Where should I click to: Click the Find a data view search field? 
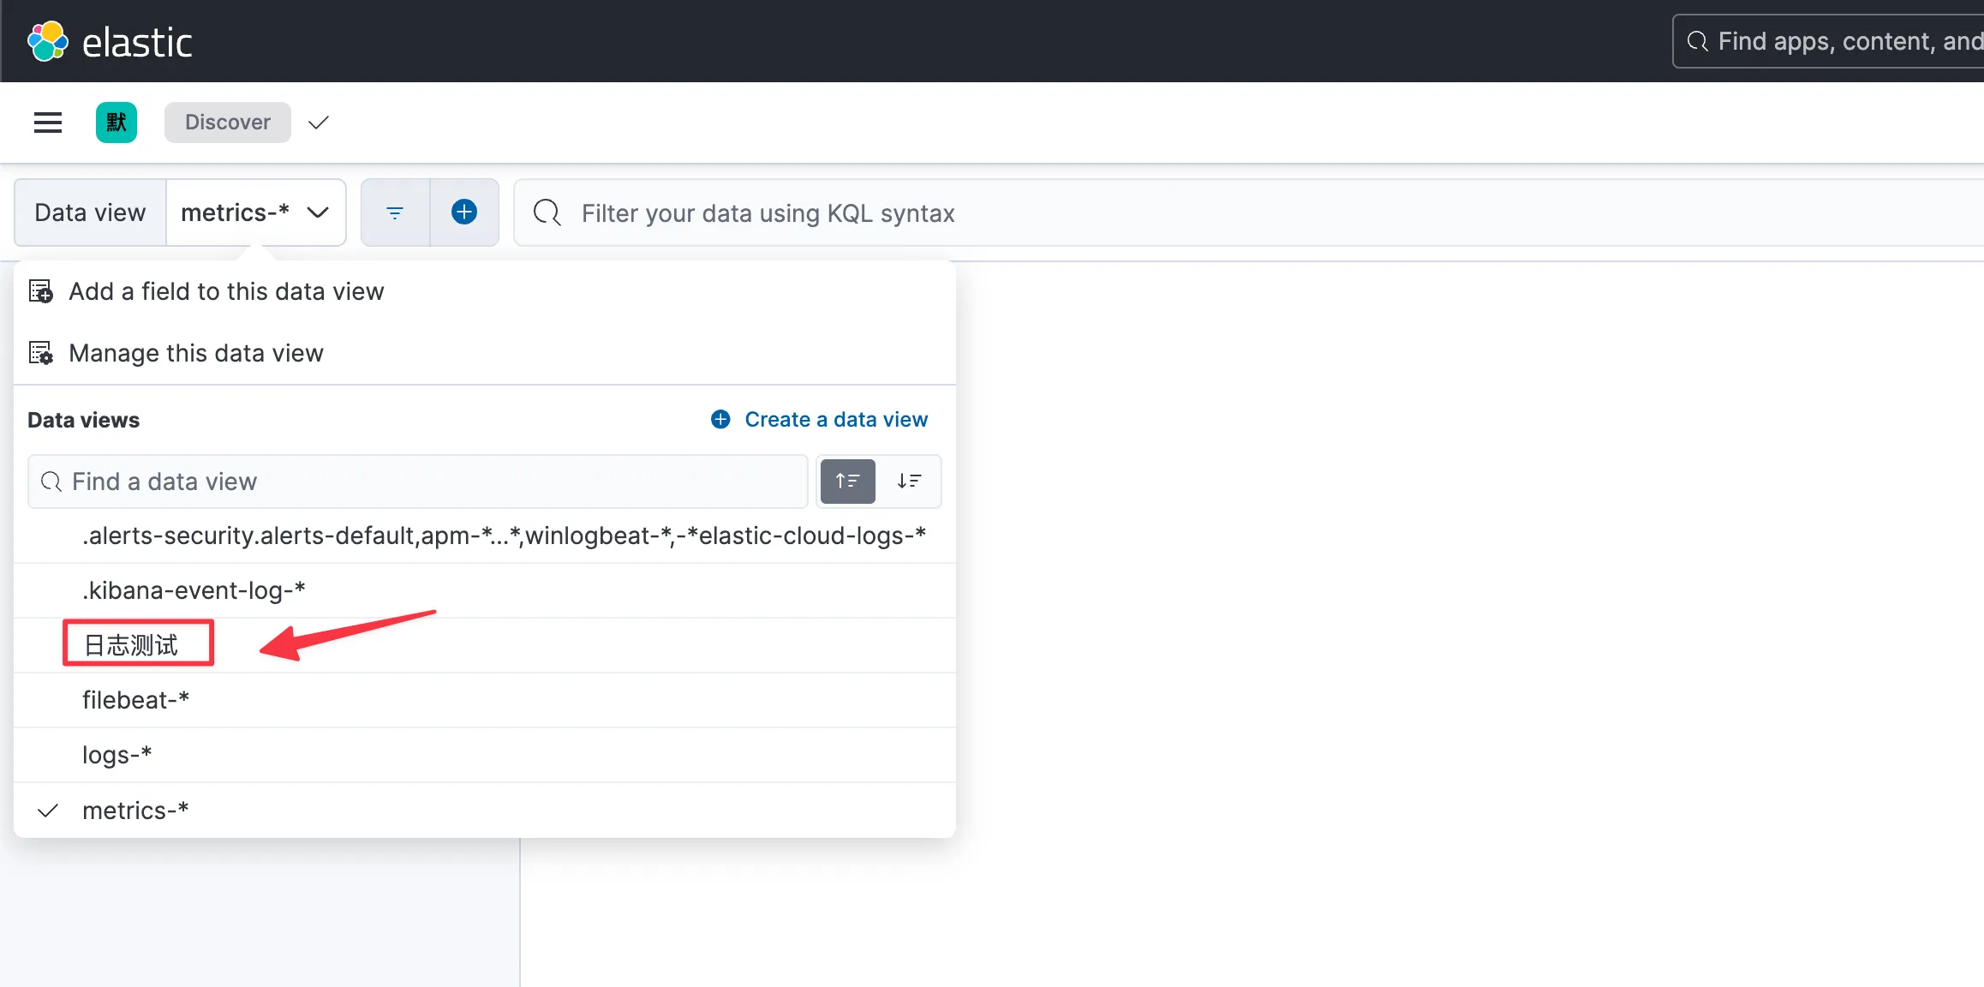pos(420,482)
